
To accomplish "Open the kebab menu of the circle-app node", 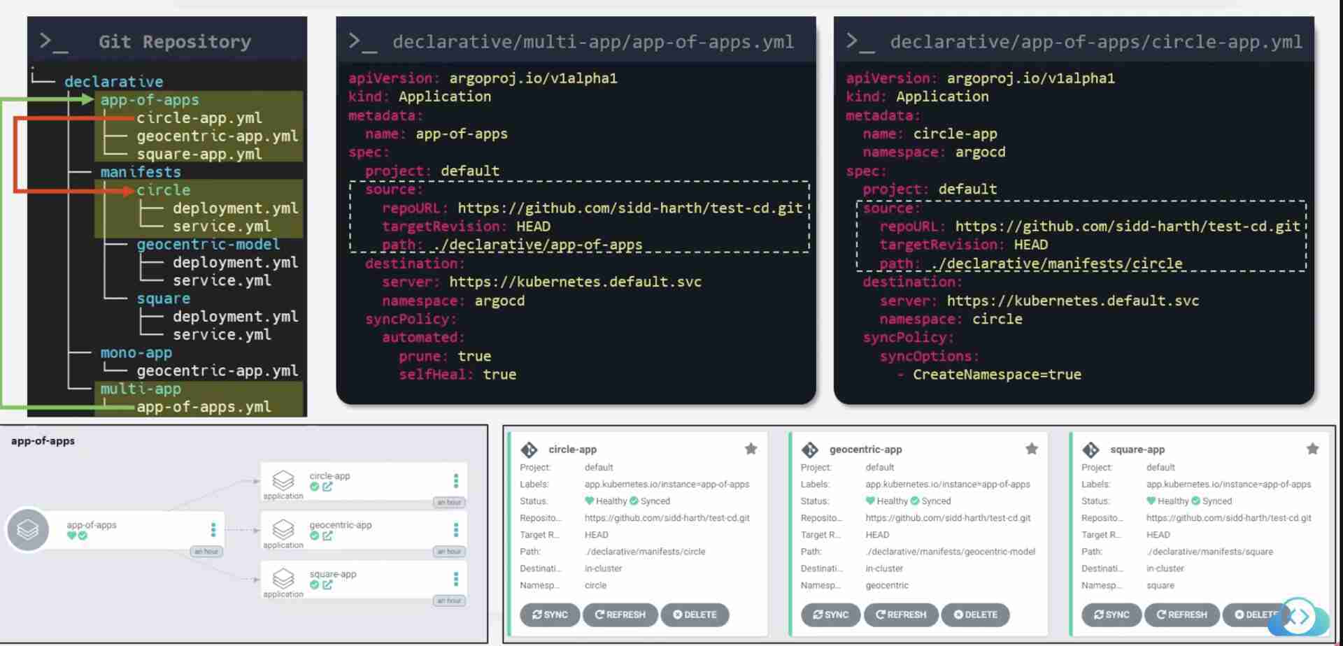I will point(455,480).
